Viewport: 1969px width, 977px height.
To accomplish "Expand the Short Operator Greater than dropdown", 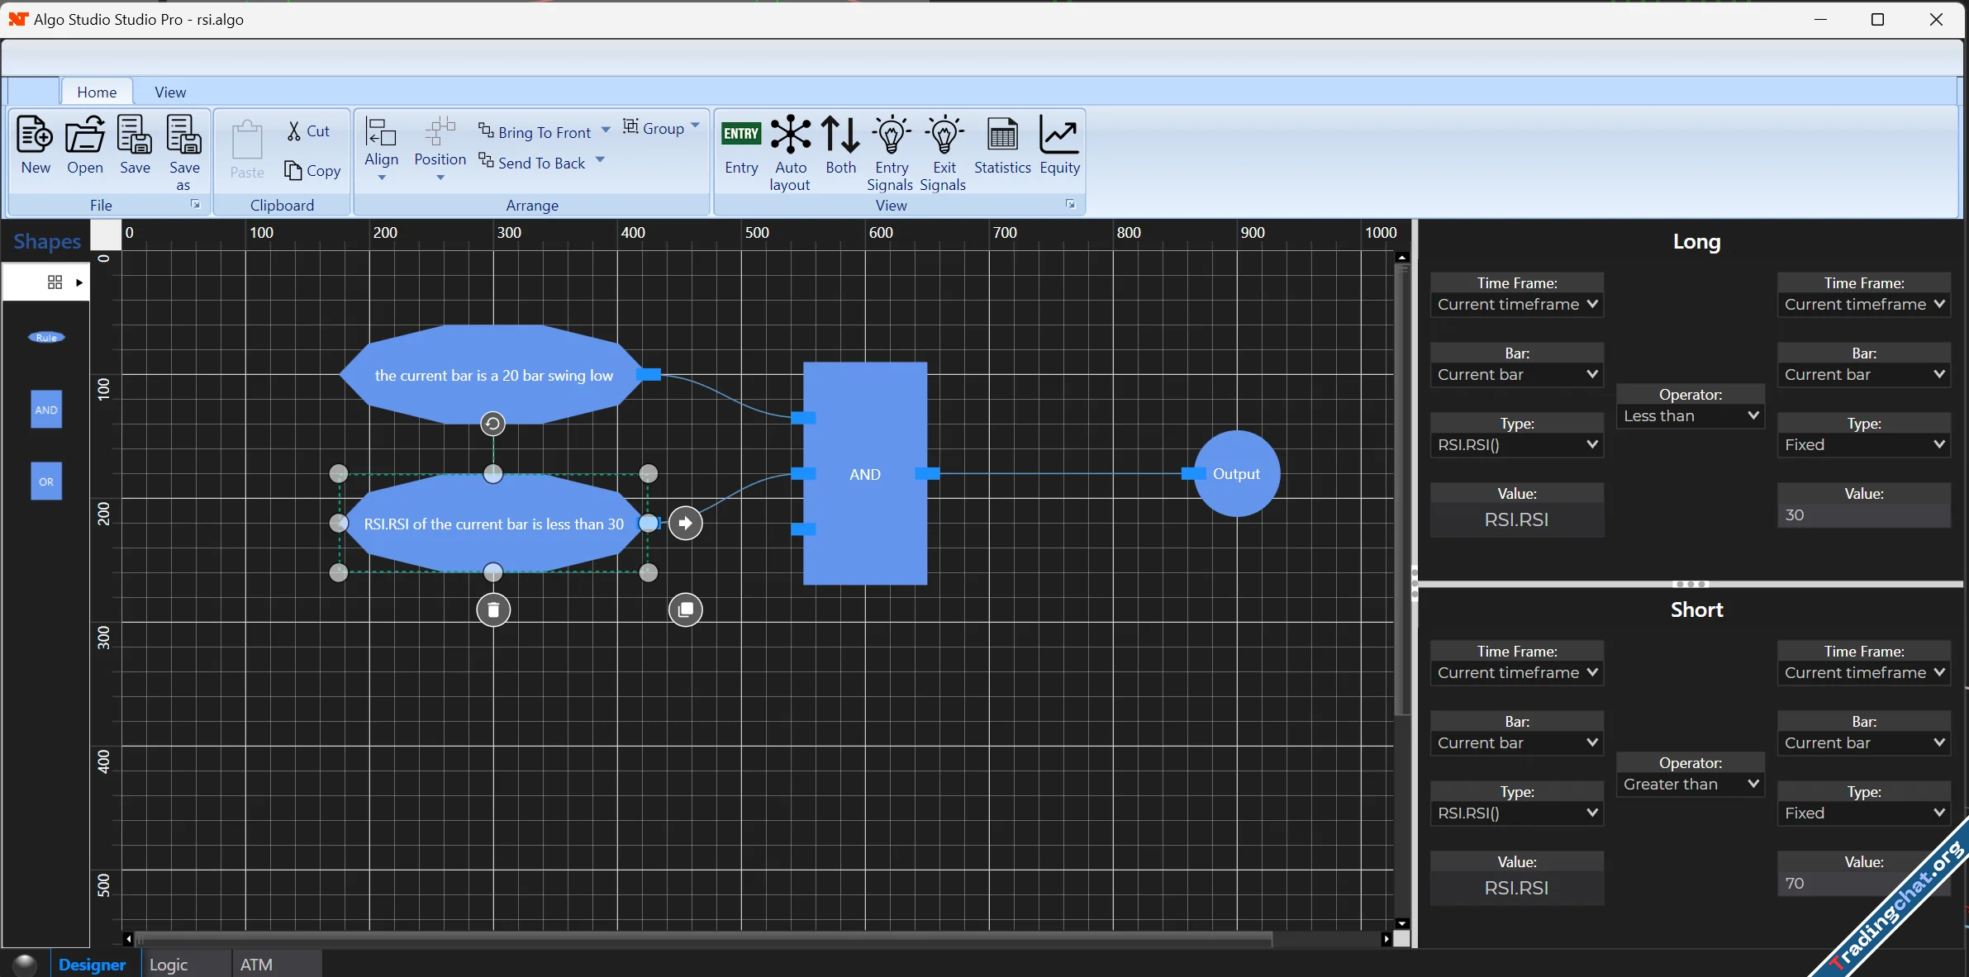I will (1689, 785).
